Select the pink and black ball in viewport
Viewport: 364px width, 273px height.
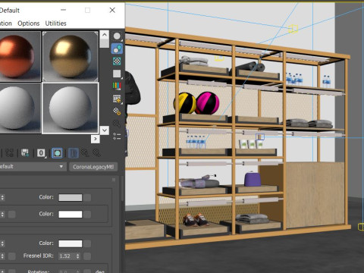(207, 102)
